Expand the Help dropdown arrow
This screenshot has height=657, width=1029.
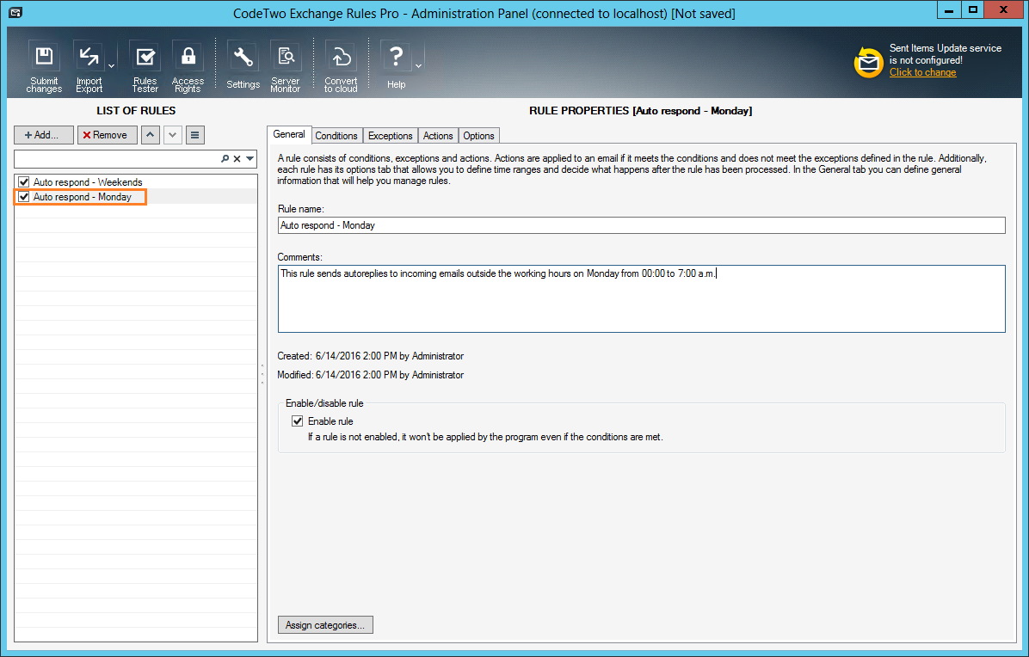419,66
